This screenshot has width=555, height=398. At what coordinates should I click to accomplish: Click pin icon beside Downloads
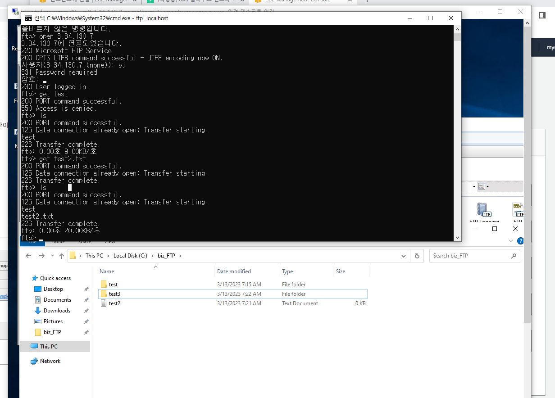(86, 311)
